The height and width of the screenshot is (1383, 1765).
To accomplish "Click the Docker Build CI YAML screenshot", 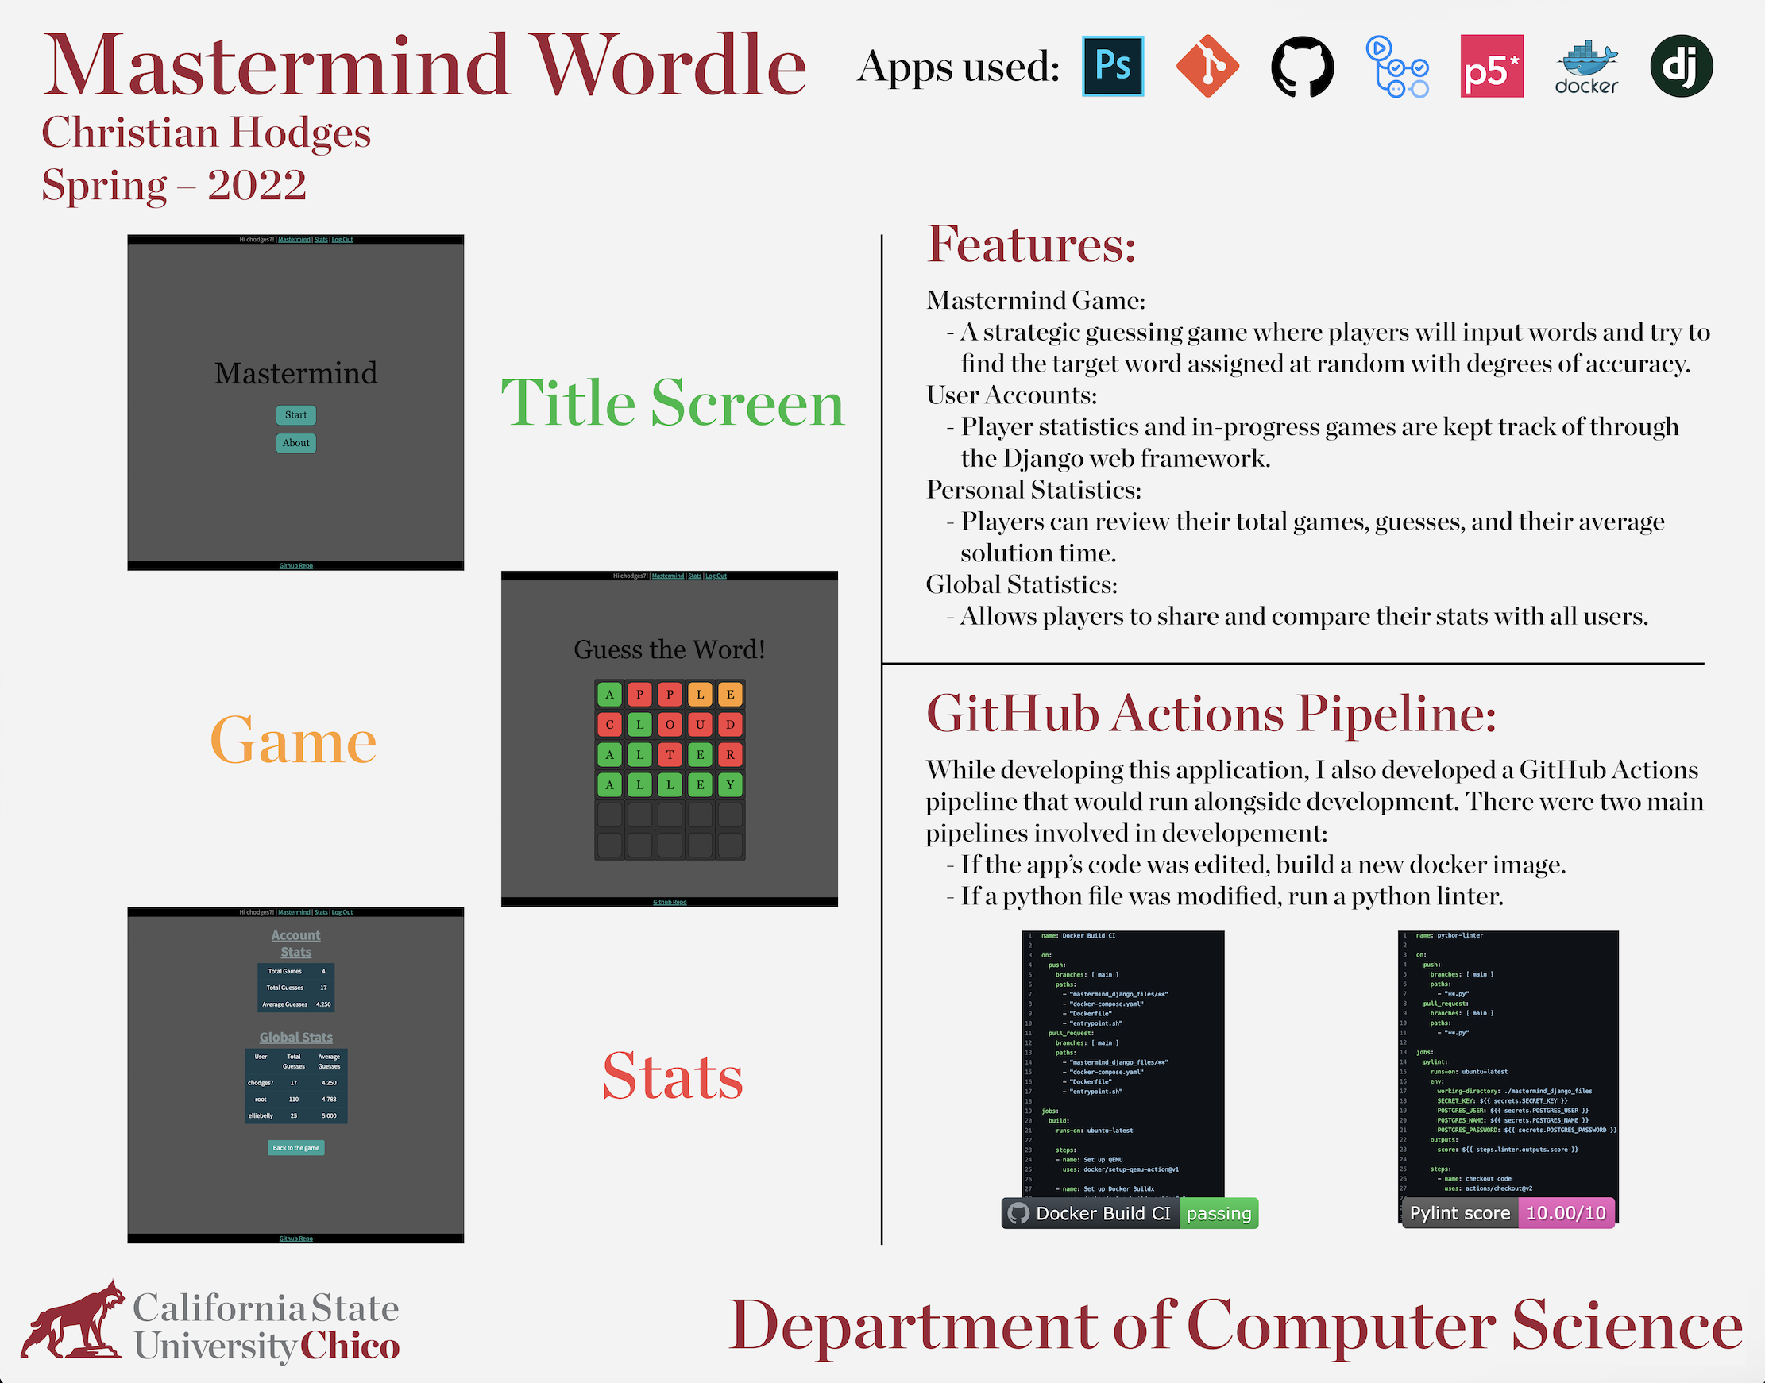I will point(1122,1061).
